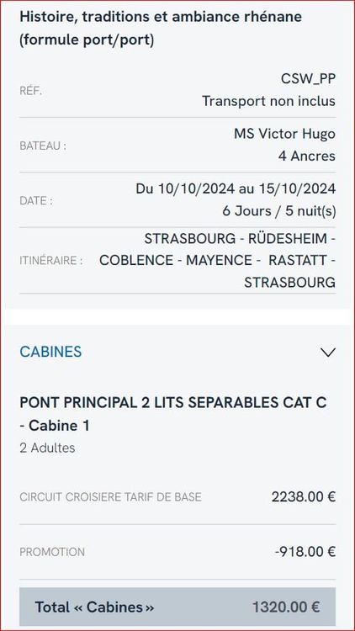Screen dimensions: 355x631
Task: Click the PROMOTION discount -918.00 €
Action: point(305,552)
